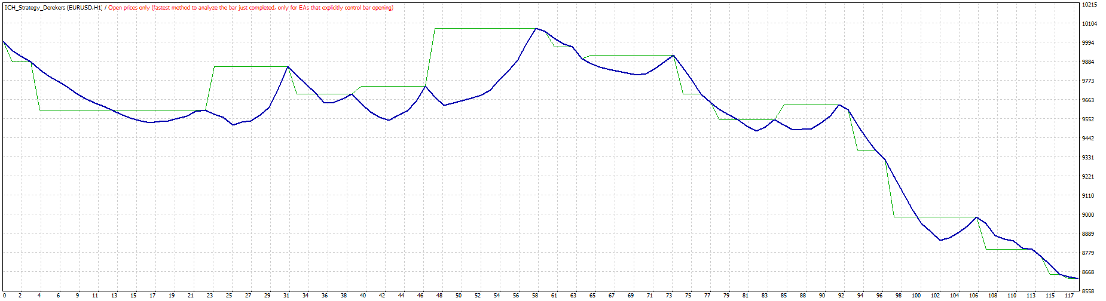Click the 9552 balance axis label
Image resolution: width=1106 pixels, height=301 pixels.
tap(1088, 119)
